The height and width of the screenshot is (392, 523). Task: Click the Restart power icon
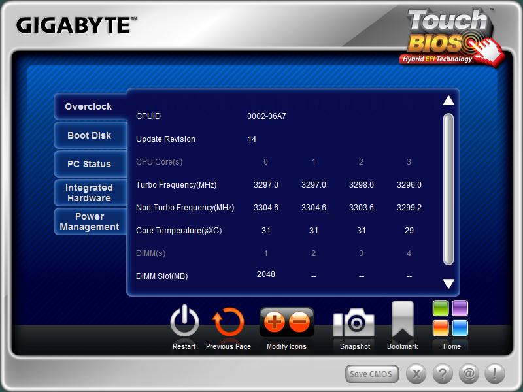[x=184, y=321]
